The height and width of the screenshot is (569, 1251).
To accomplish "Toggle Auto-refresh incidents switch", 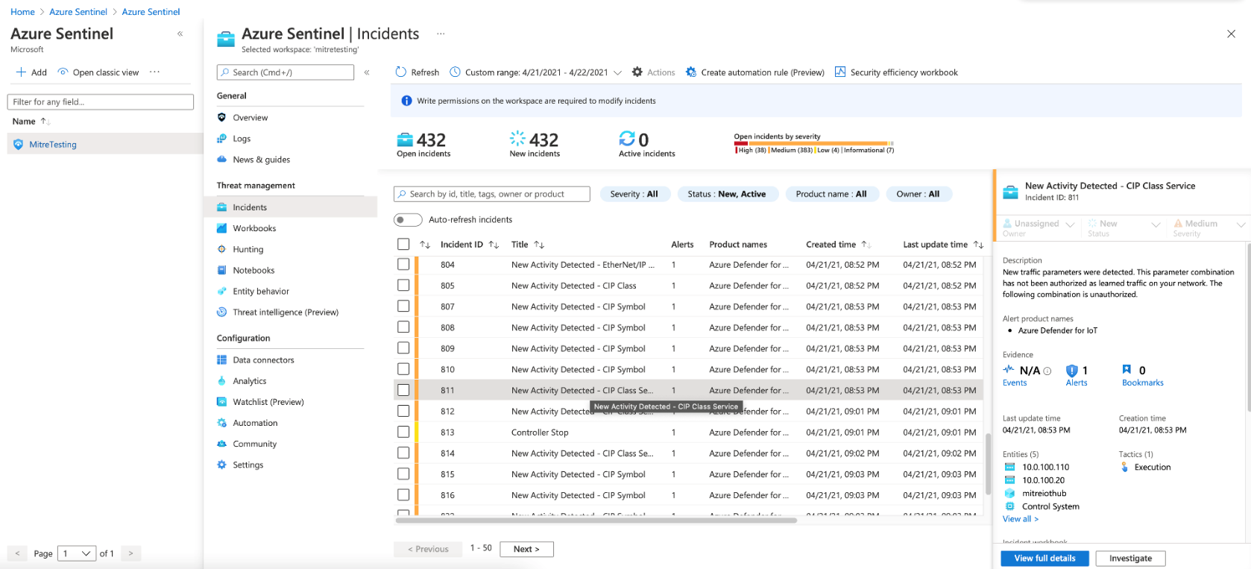I will [x=408, y=219].
